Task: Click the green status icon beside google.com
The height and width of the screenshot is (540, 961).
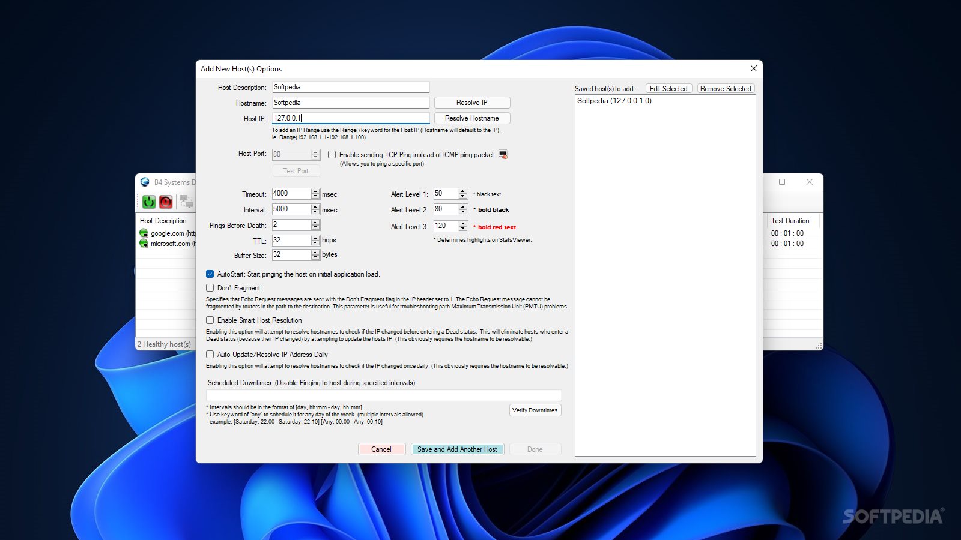Action: [144, 233]
